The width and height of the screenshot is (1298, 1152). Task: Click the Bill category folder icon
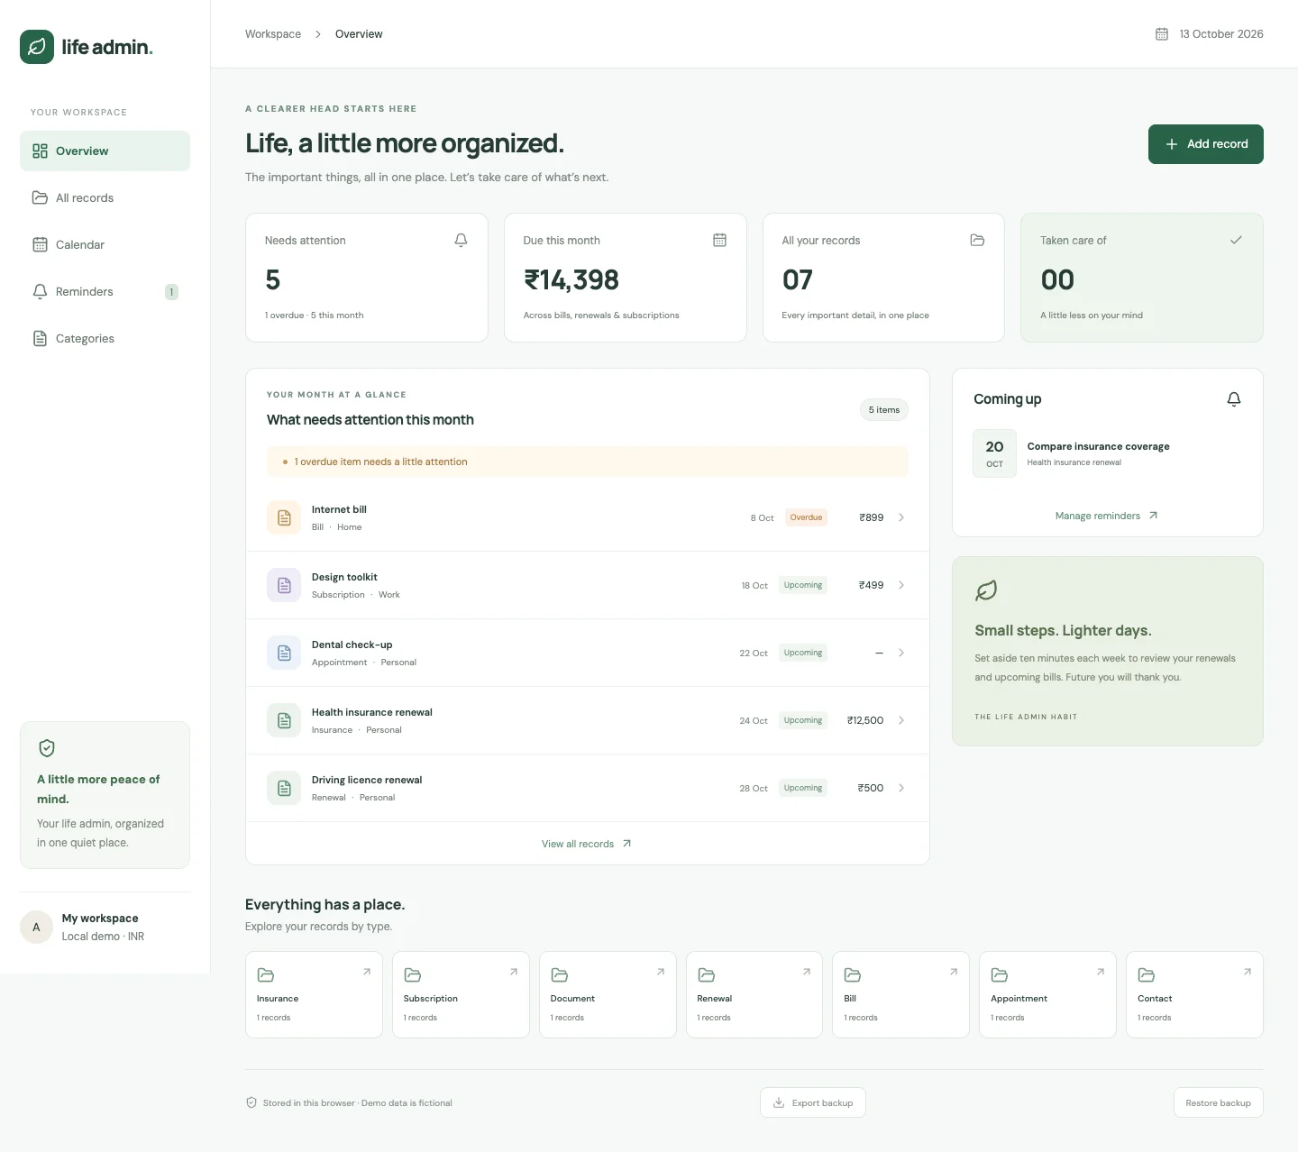pos(853,975)
